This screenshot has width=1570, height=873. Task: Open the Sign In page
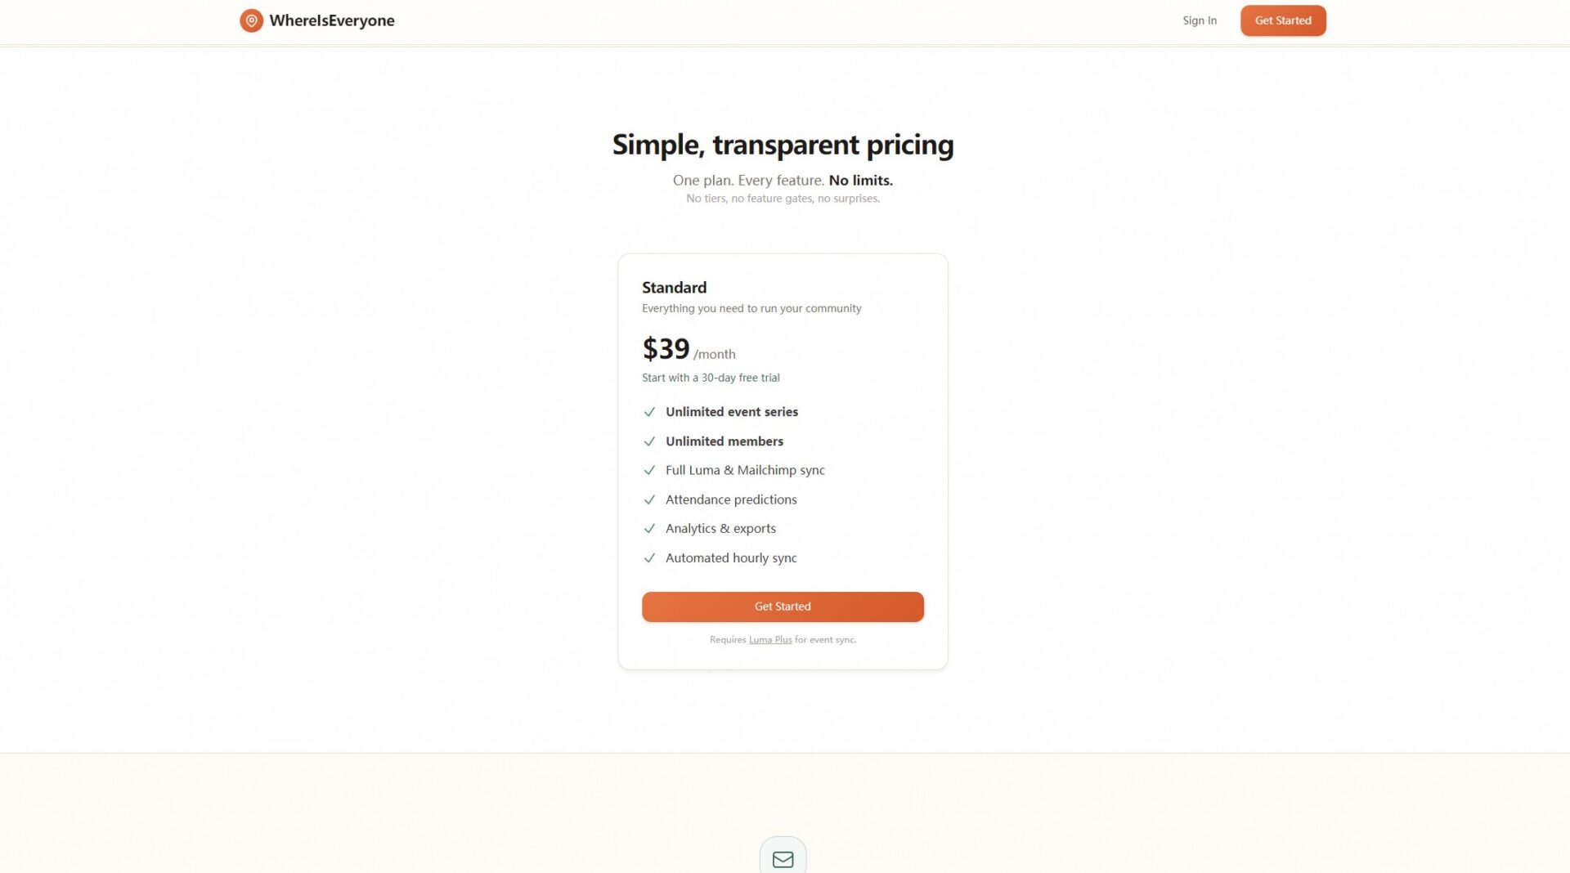pos(1199,20)
